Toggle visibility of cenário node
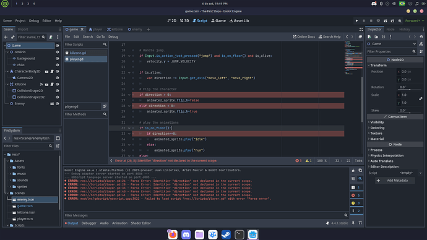The width and height of the screenshot is (427, 240). point(57,52)
